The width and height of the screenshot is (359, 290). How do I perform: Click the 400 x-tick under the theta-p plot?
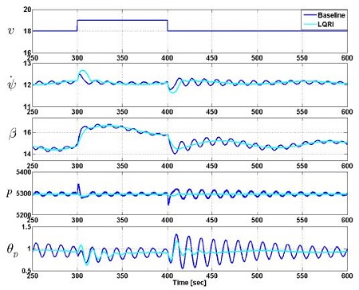[x=167, y=276]
